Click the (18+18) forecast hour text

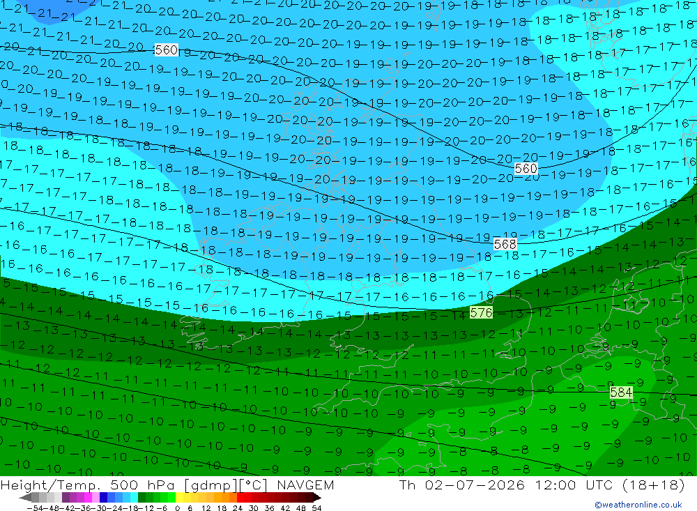[654, 485]
